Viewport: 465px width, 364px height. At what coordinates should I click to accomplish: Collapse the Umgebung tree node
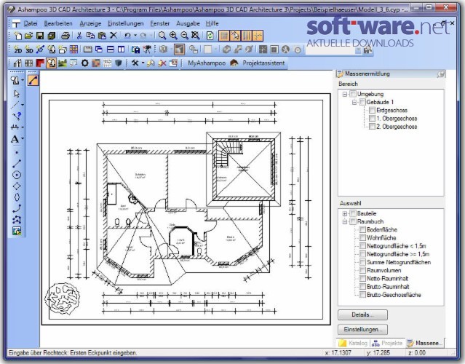tap(345, 94)
